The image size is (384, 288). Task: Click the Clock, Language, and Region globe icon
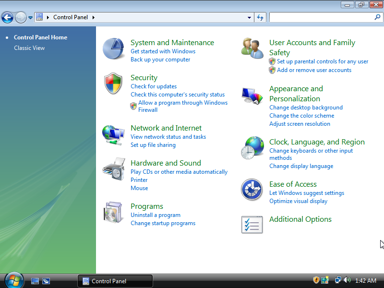click(x=252, y=148)
